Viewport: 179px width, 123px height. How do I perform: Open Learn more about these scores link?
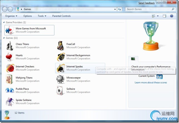151,82
